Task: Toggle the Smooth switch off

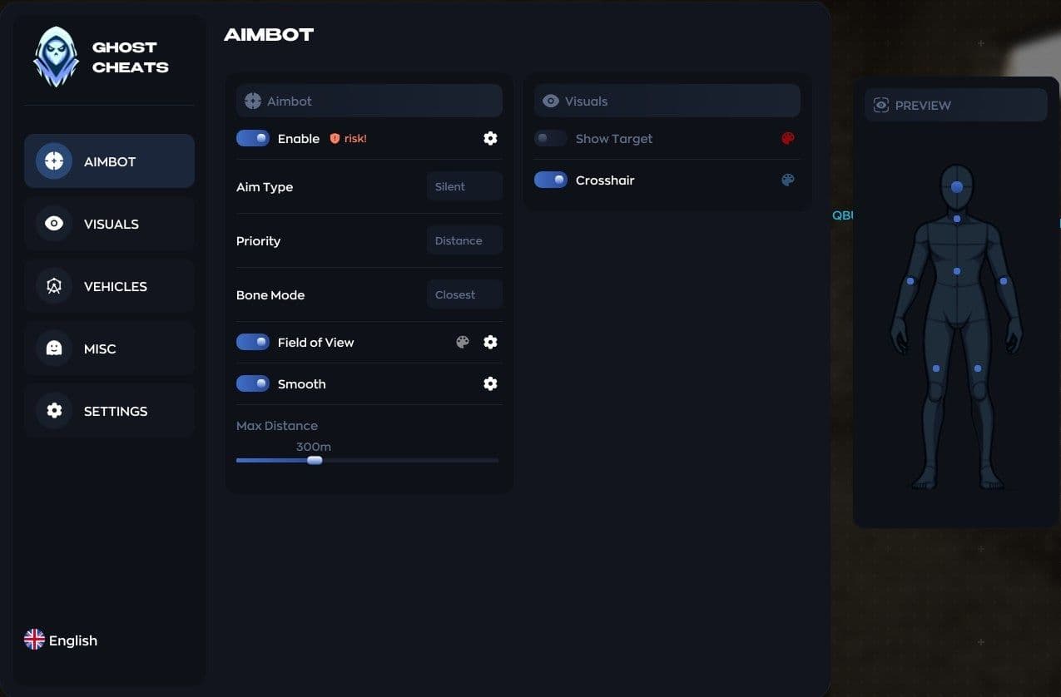Action: (253, 383)
